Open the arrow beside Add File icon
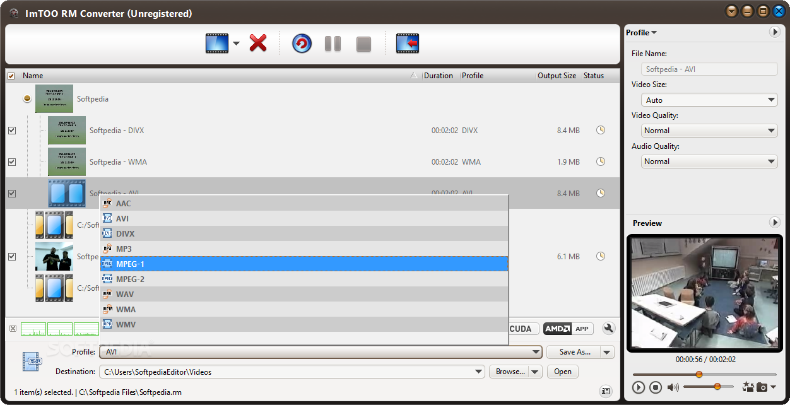 (x=236, y=44)
